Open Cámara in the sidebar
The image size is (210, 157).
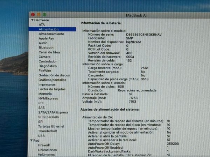coord(44,57)
